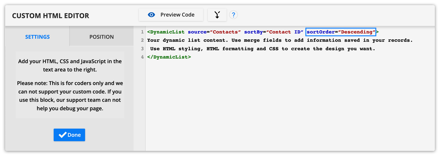
Task: Click the checkmark icon on the Done button
Action: (x=62, y=135)
